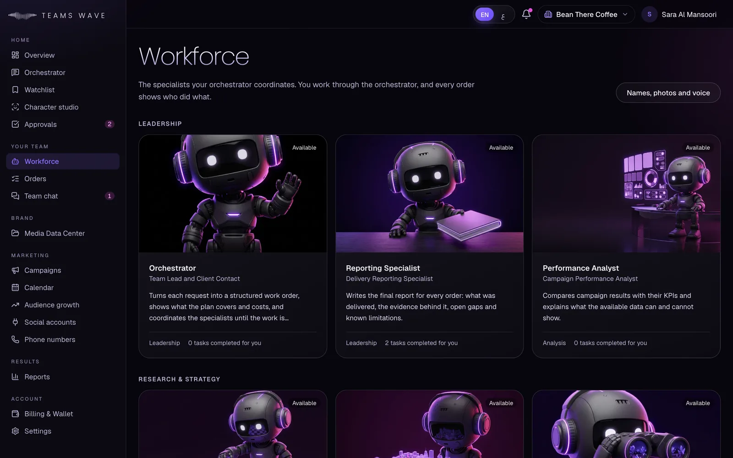Viewport: 733px width, 458px height.
Task: Click the Analysis tag on Performance Analyst
Action: point(554,343)
